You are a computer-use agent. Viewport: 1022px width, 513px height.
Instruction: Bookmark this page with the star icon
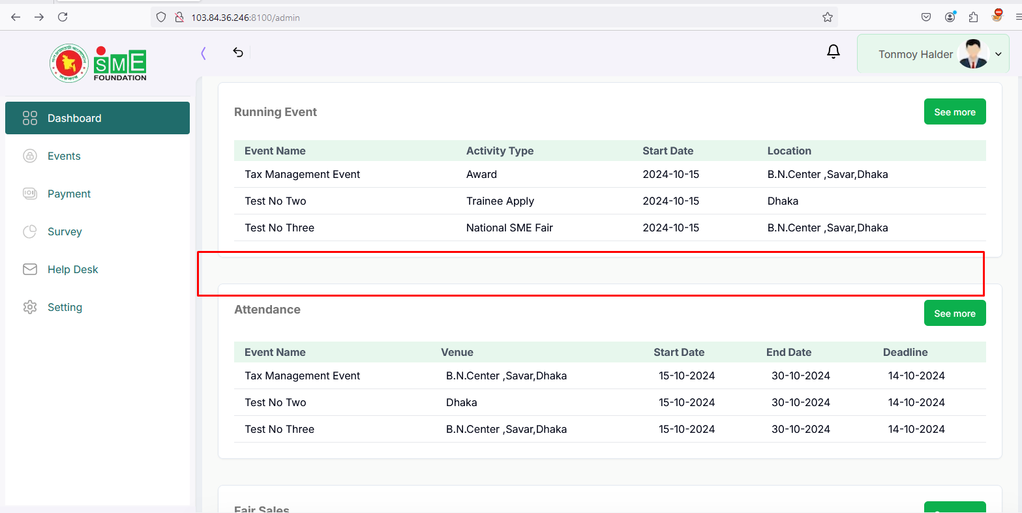click(828, 18)
